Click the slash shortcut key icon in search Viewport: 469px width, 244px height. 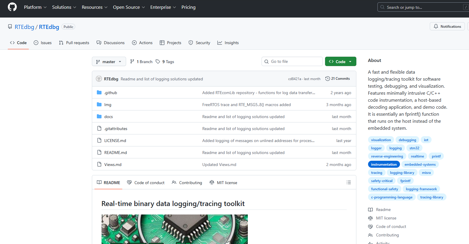(466, 7)
